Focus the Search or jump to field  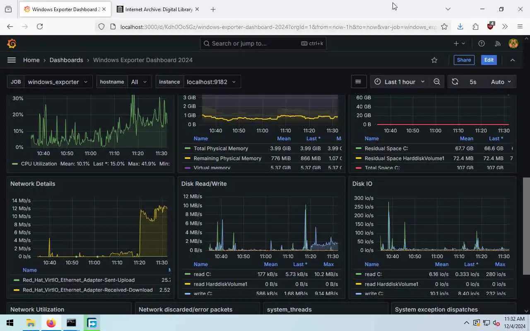pyautogui.click(x=263, y=43)
